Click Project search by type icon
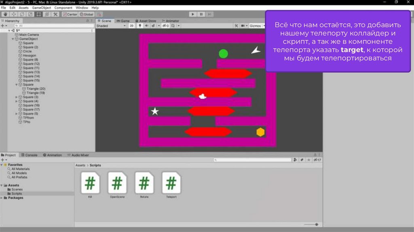Image resolution: width=414 pixels, height=232 pixels. coord(295,160)
